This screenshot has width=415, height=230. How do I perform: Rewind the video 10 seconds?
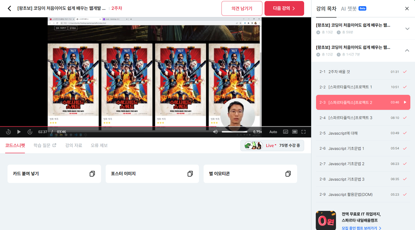coord(8,132)
